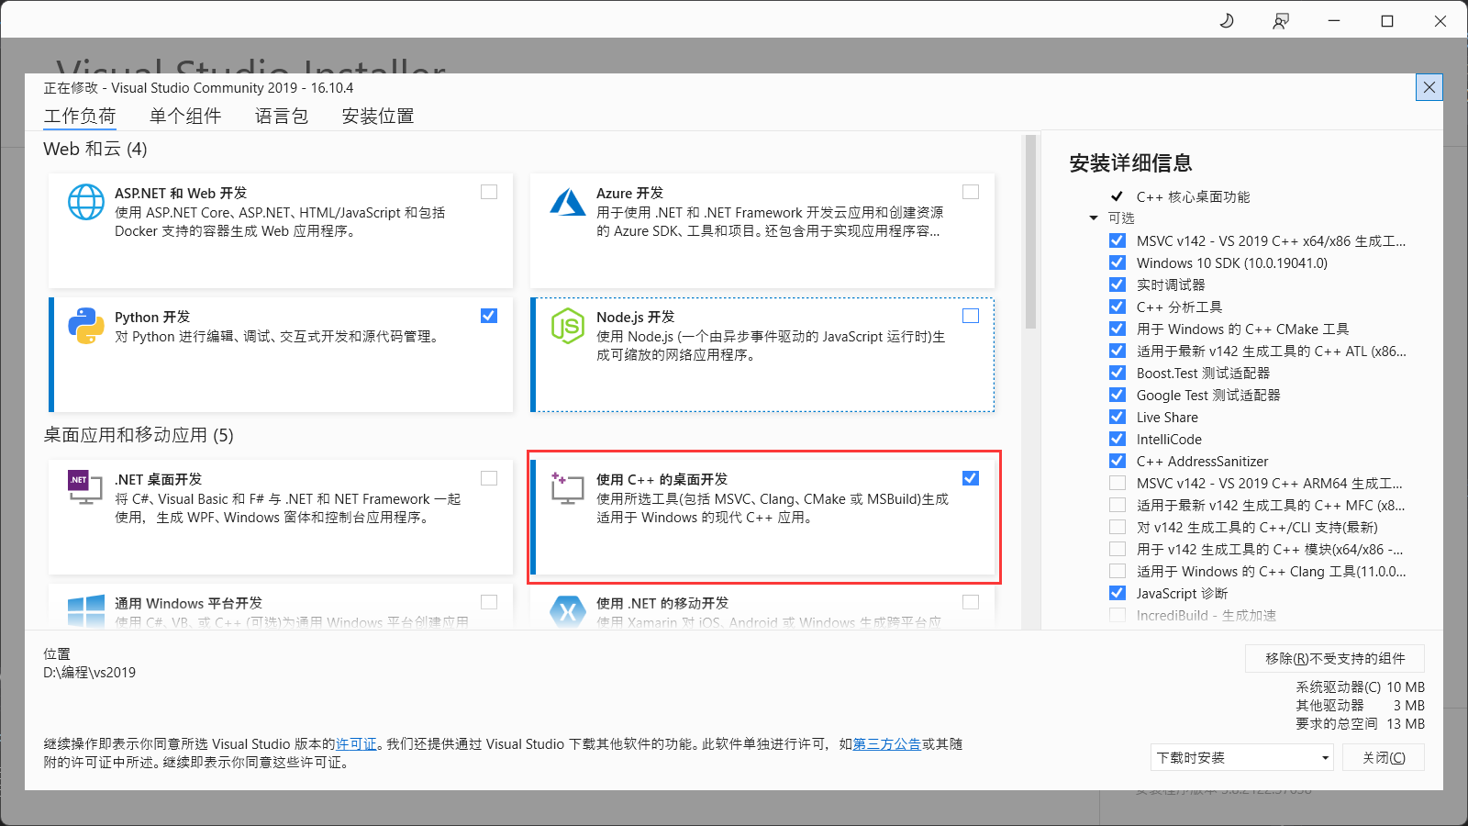
Task: Close the modify dialog with the X button
Action: click(1429, 87)
